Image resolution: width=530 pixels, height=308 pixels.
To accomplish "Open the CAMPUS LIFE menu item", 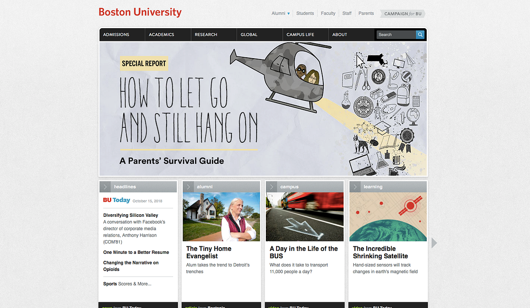I will pos(300,34).
